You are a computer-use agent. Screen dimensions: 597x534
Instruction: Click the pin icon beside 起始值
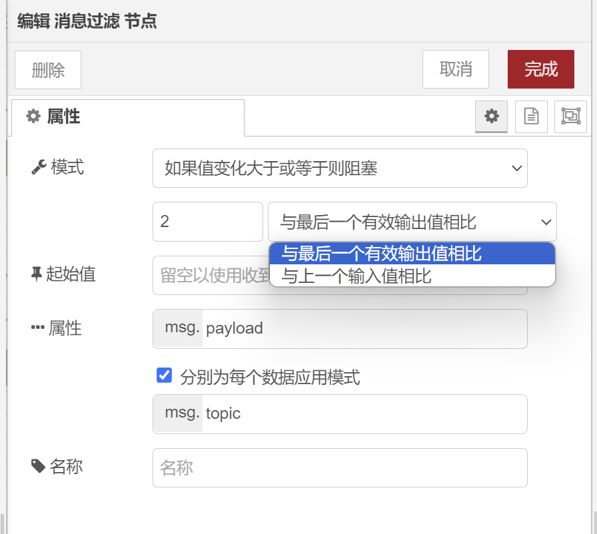pyautogui.click(x=37, y=274)
